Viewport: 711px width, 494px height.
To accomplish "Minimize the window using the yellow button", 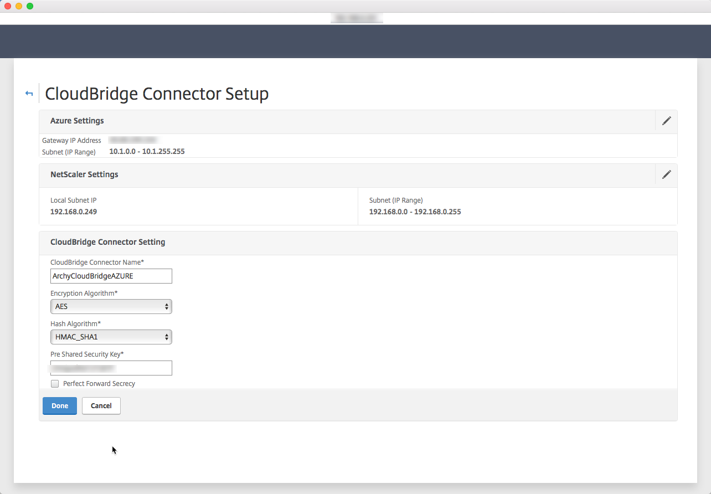I will point(19,6).
